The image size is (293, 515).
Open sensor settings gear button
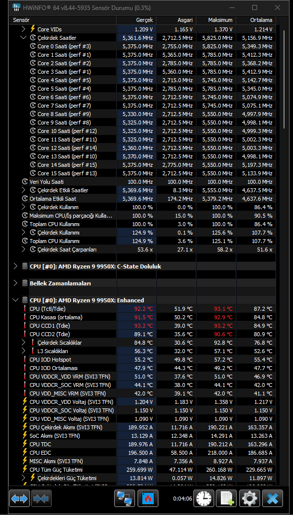click(x=250, y=499)
